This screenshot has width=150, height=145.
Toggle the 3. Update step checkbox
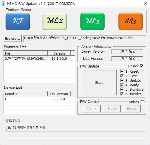(x=122, y=80)
